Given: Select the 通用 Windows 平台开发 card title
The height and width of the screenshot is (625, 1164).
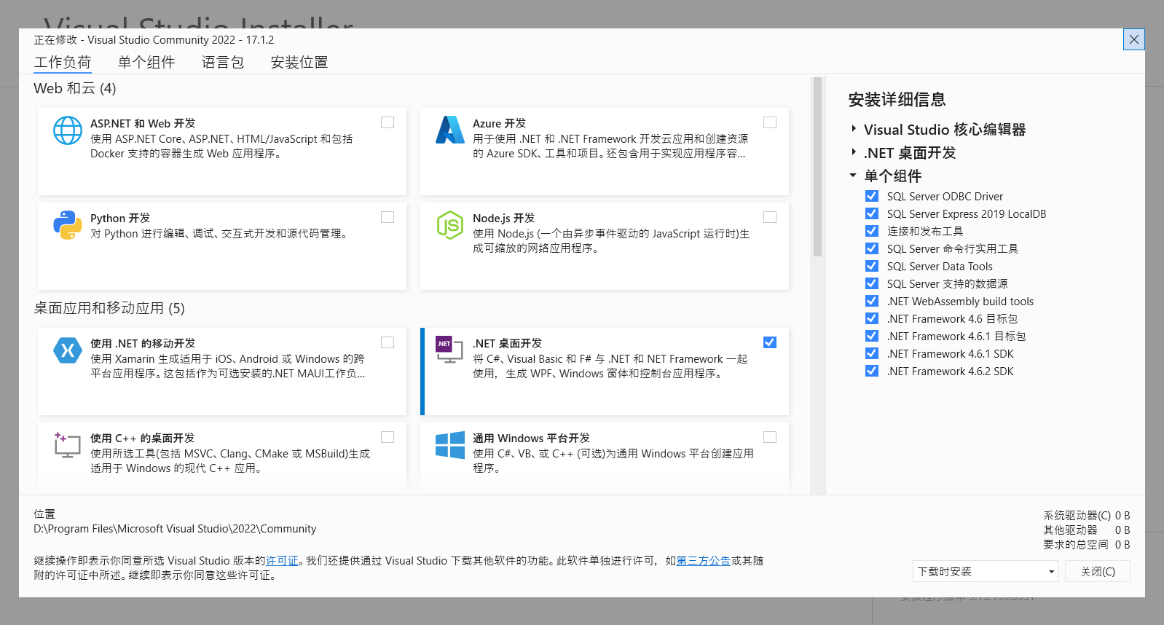Looking at the screenshot, I should coord(531,438).
